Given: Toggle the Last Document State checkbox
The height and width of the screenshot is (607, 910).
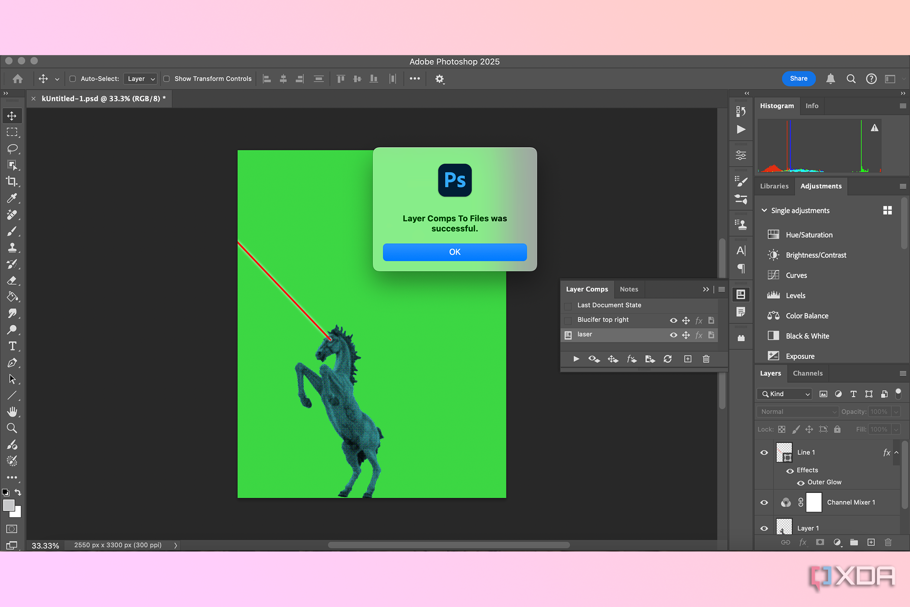Looking at the screenshot, I should (568, 306).
